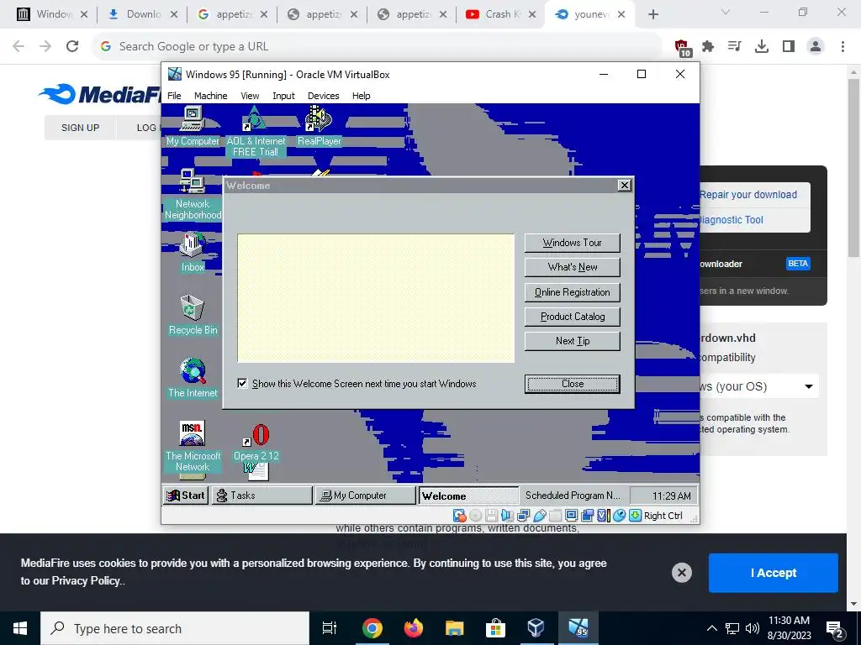This screenshot has height=645, width=861.
Task: Open a new Chrome tab
Action: click(652, 15)
